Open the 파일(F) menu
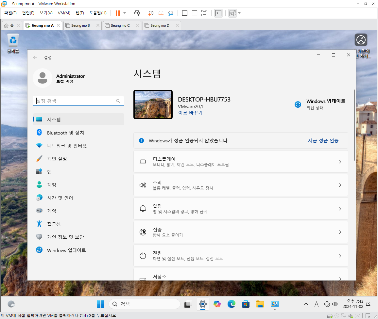The height and width of the screenshot is (319, 378). click(10, 13)
